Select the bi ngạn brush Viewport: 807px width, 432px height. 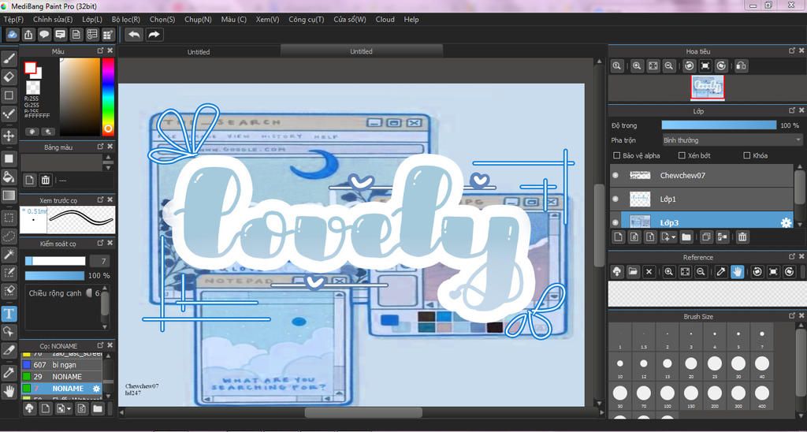click(61, 365)
